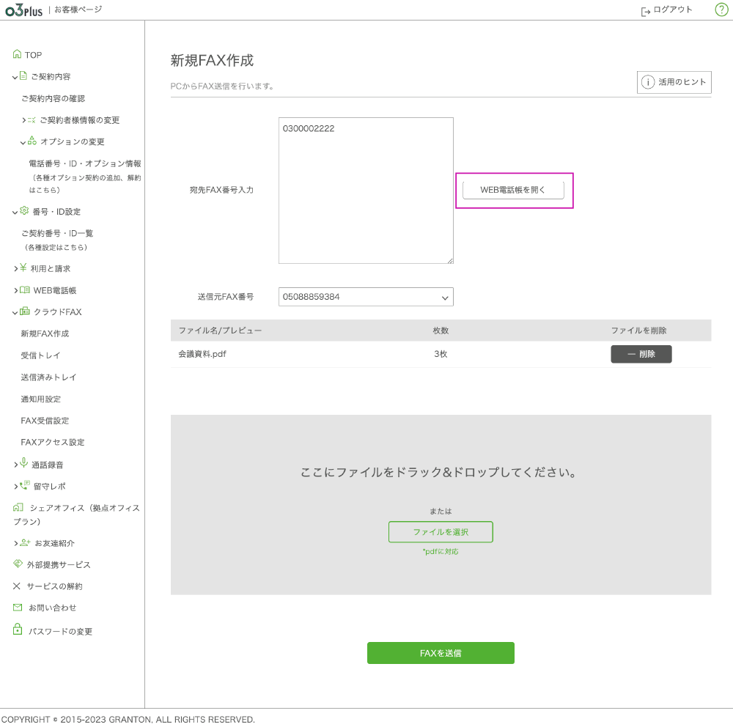Collapse the クラウドFAX chevron
Screen dimensions: 733x727
(15, 313)
